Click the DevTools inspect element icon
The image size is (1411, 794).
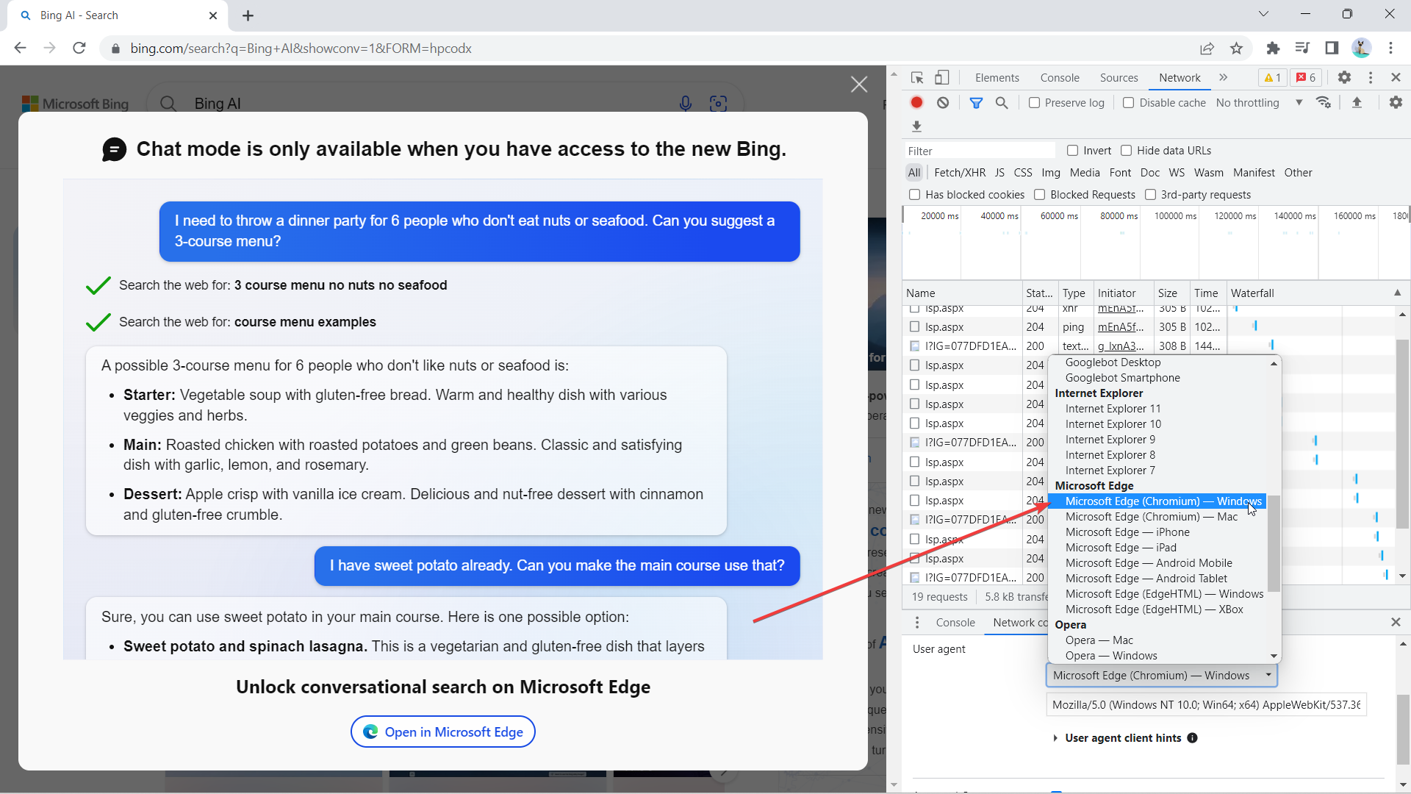coord(916,77)
